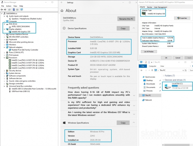Click the Security devices icon

pos(7,71)
